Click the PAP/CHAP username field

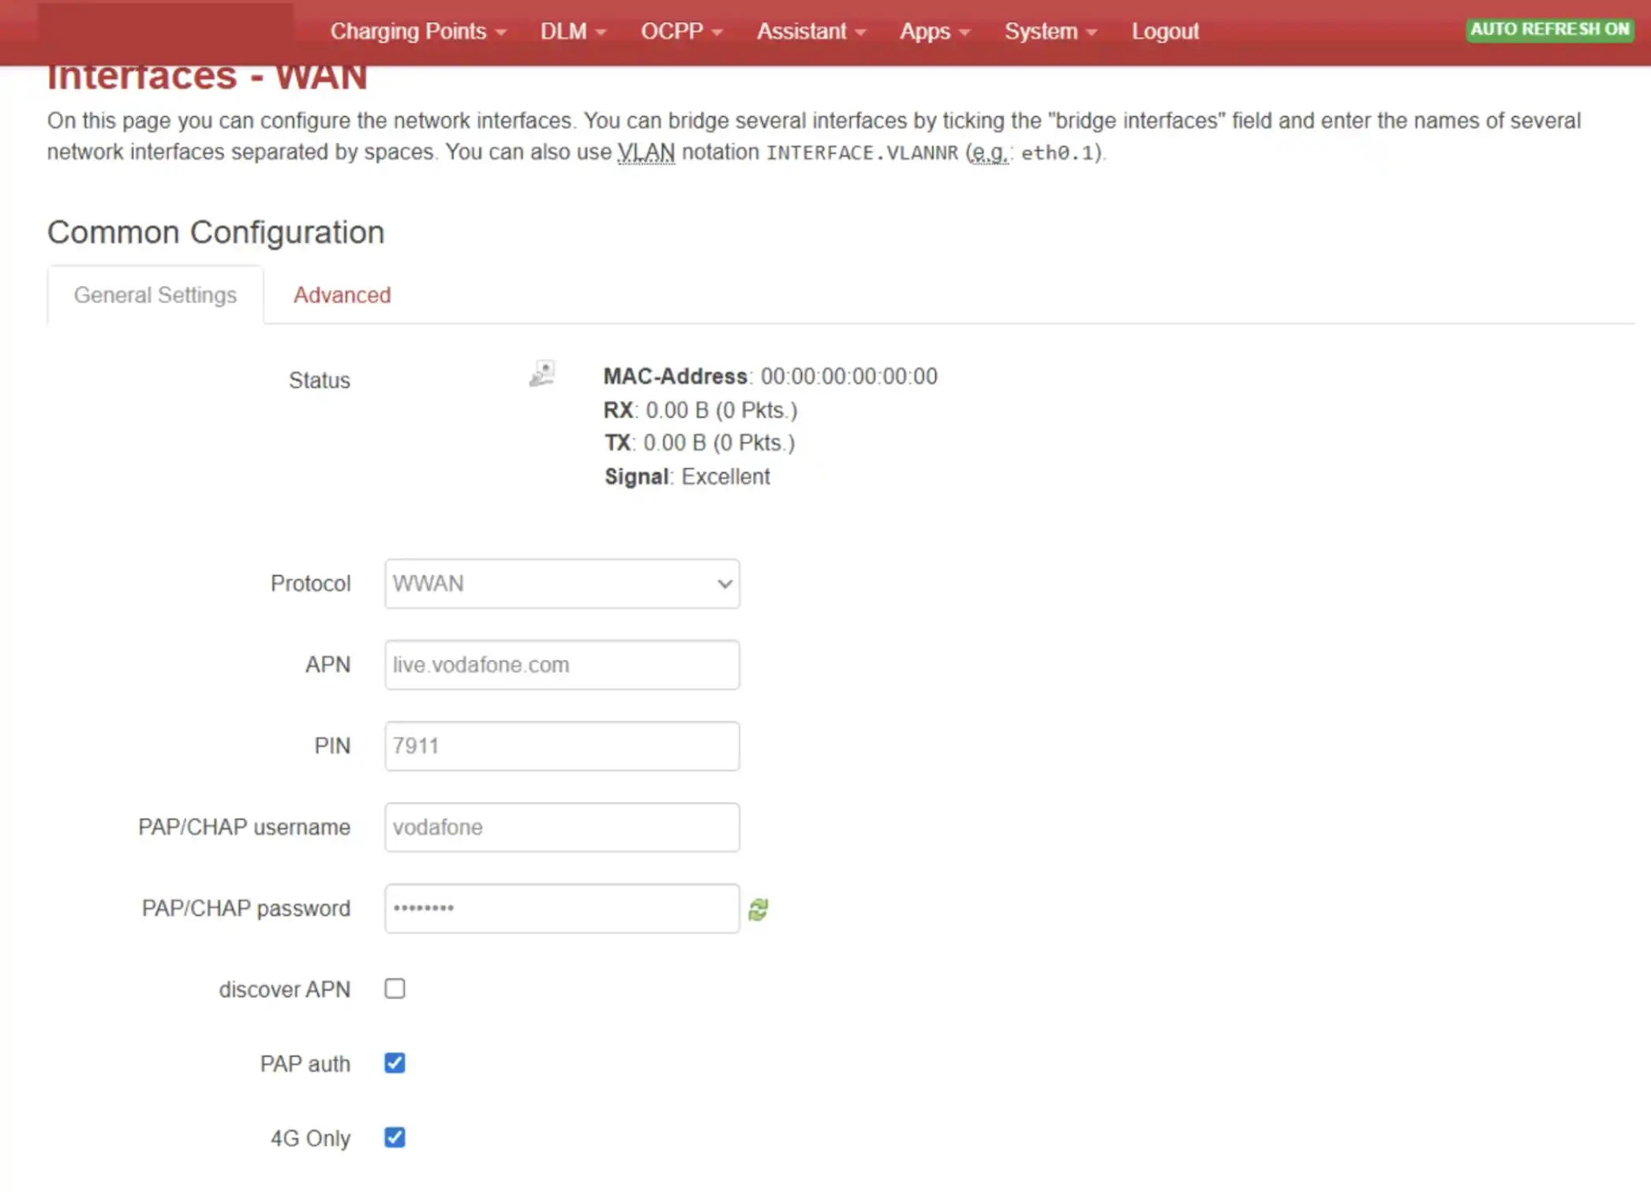[x=562, y=828]
